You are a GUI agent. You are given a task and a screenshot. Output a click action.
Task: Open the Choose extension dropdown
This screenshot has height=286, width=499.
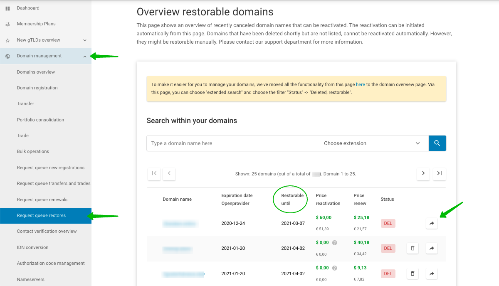click(x=372, y=143)
